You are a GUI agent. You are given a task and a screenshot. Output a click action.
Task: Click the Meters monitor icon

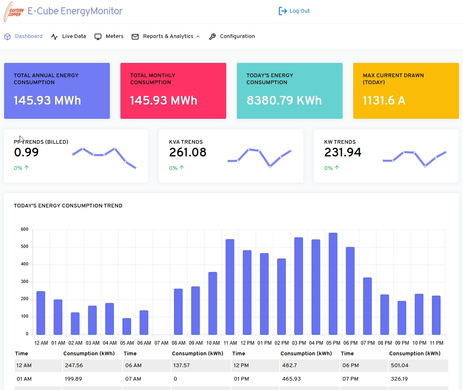coord(98,37)
